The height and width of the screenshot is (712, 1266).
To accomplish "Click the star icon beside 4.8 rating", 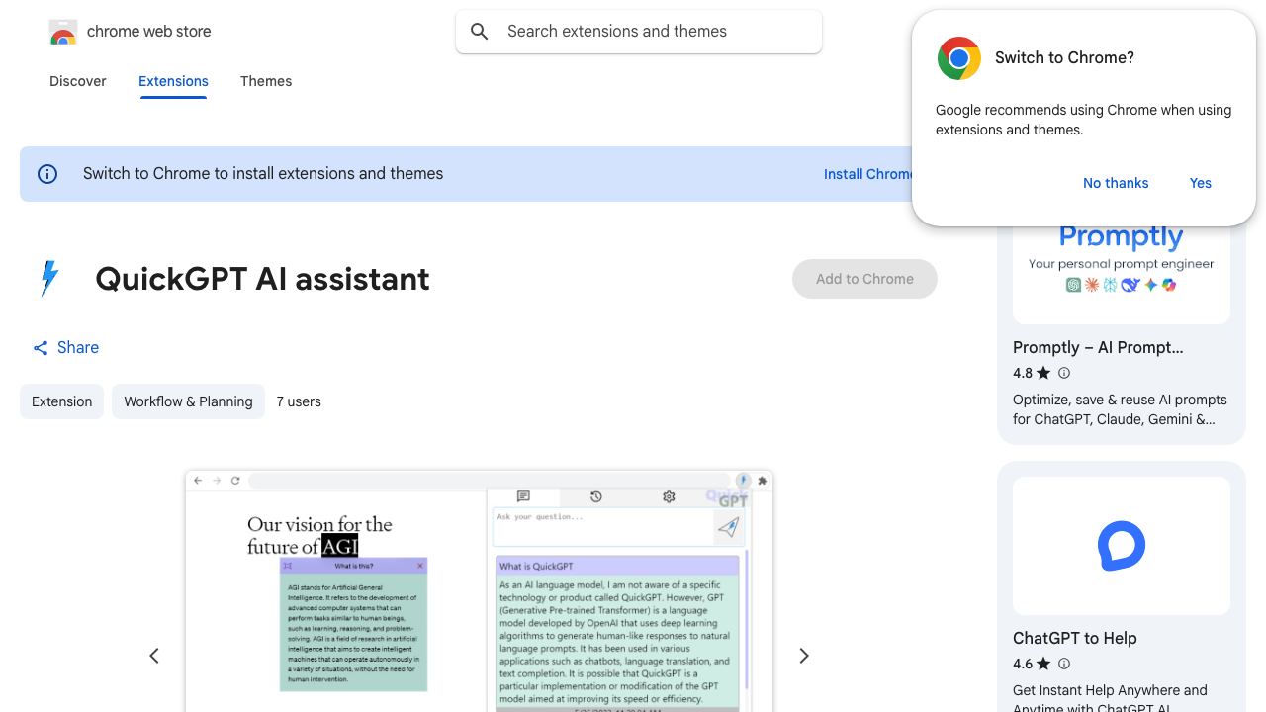I will [x=1043, y=373].
